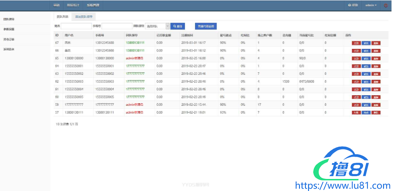Click the arrow of the team select combo
Viewport: 393px width, 191px height.
tap(167, 26)
